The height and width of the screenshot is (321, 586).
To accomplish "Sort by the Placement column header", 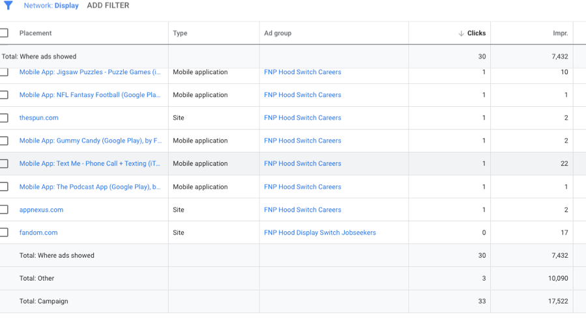I will (x=36, y=33).
